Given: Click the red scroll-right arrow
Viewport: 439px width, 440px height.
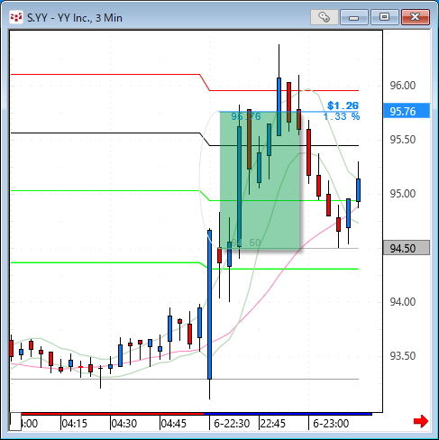Looking at the screenshot, I should click(421, 421).
